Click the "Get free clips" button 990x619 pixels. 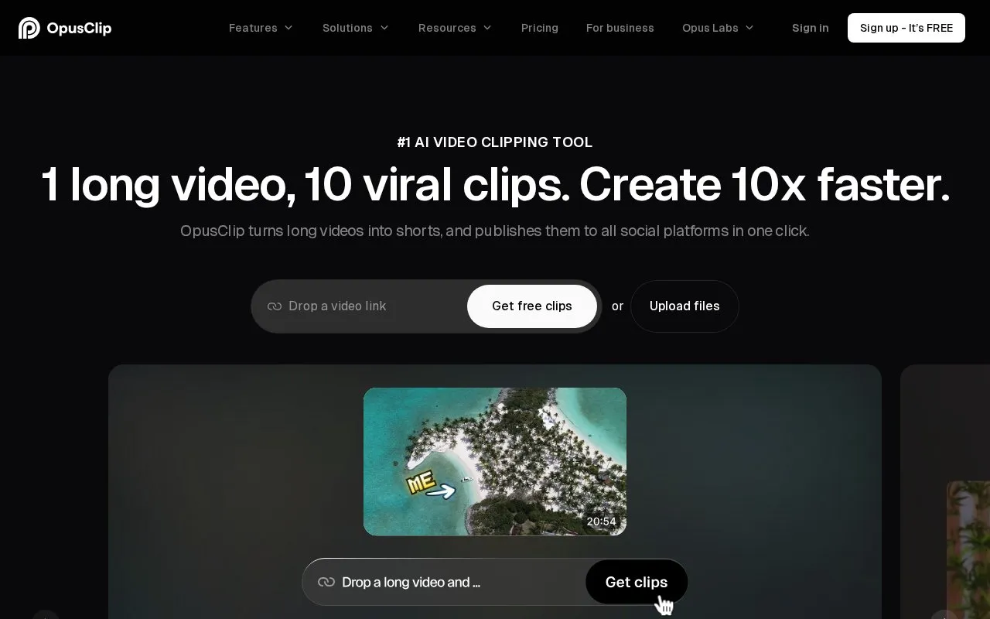(532, 306)
